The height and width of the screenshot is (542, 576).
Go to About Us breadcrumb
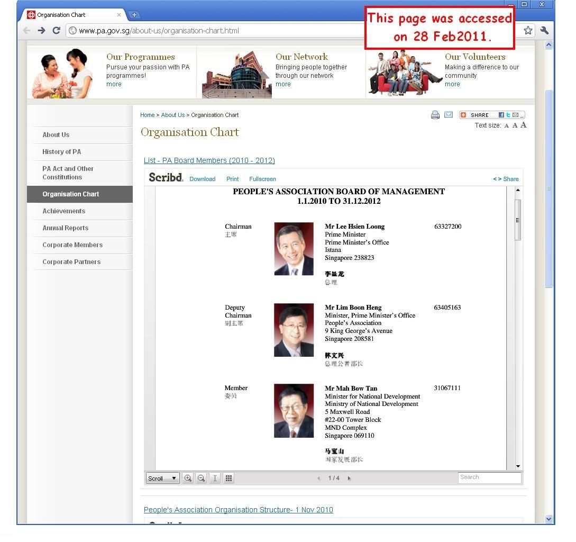173,115
